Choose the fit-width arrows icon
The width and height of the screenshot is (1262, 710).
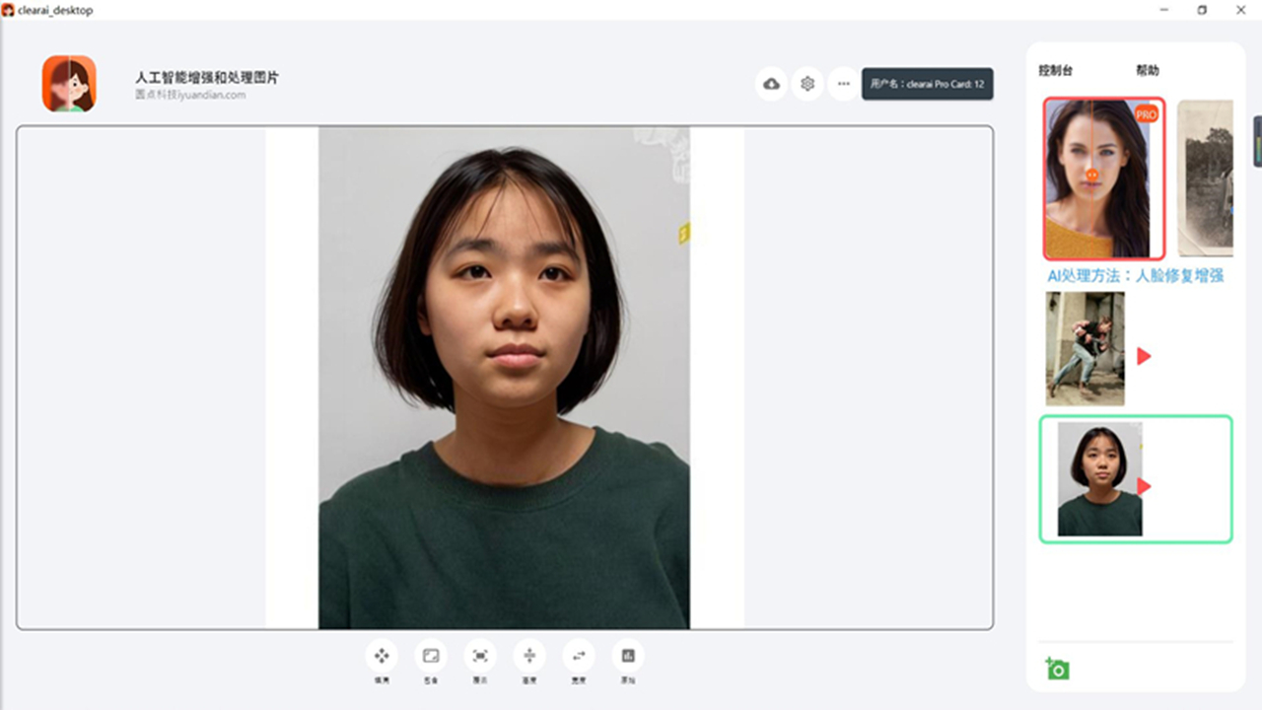tap(579, 656)
